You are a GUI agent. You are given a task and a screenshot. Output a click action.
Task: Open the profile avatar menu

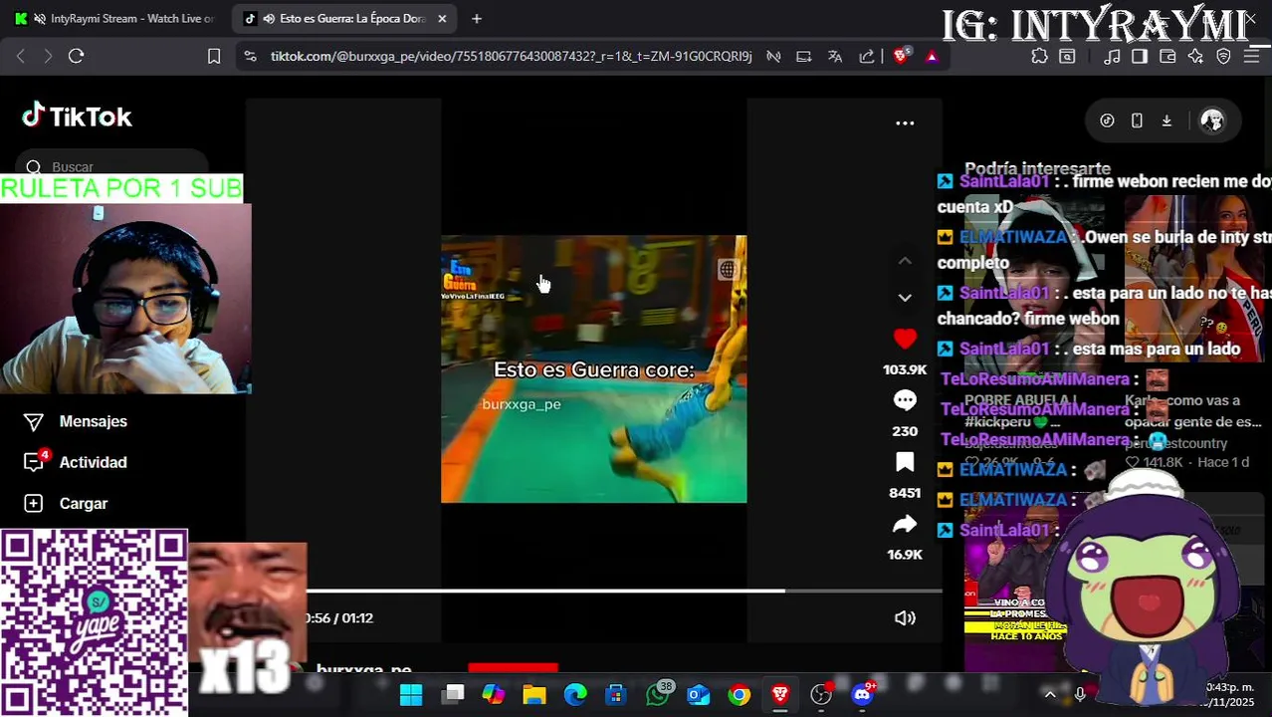tap(1212, 120)
